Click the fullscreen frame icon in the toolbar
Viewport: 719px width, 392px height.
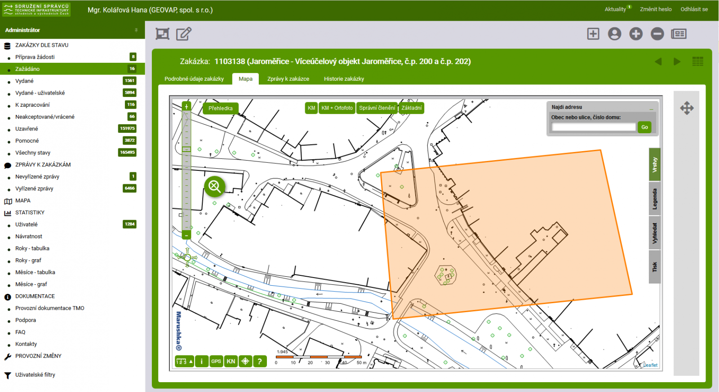[162, 34]
